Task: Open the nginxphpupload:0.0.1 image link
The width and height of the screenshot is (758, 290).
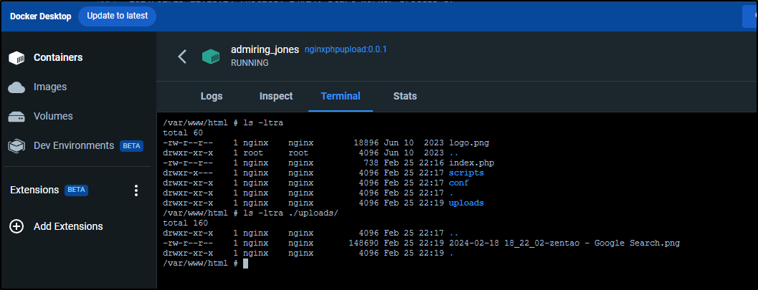Action: [x=346, y=49]
